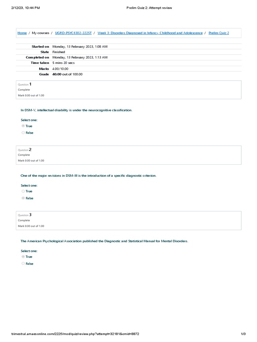Choose True for the DSM-III revisions question

[x=23, y=191]
